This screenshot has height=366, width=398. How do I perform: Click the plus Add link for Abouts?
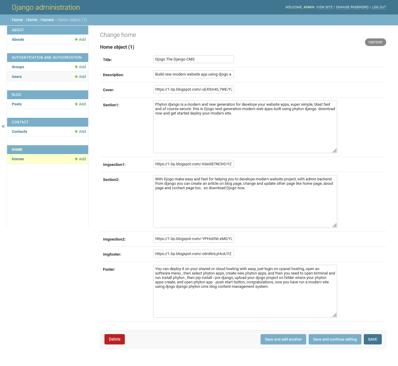pyautogui.click(x=80, y=39)
